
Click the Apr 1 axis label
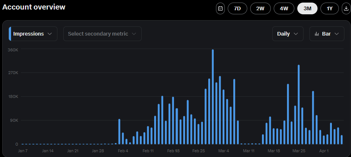324,151
